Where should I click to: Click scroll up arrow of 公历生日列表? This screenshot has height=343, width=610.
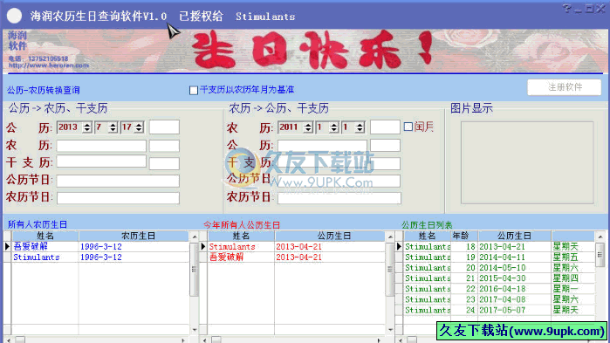pos(600,237)
